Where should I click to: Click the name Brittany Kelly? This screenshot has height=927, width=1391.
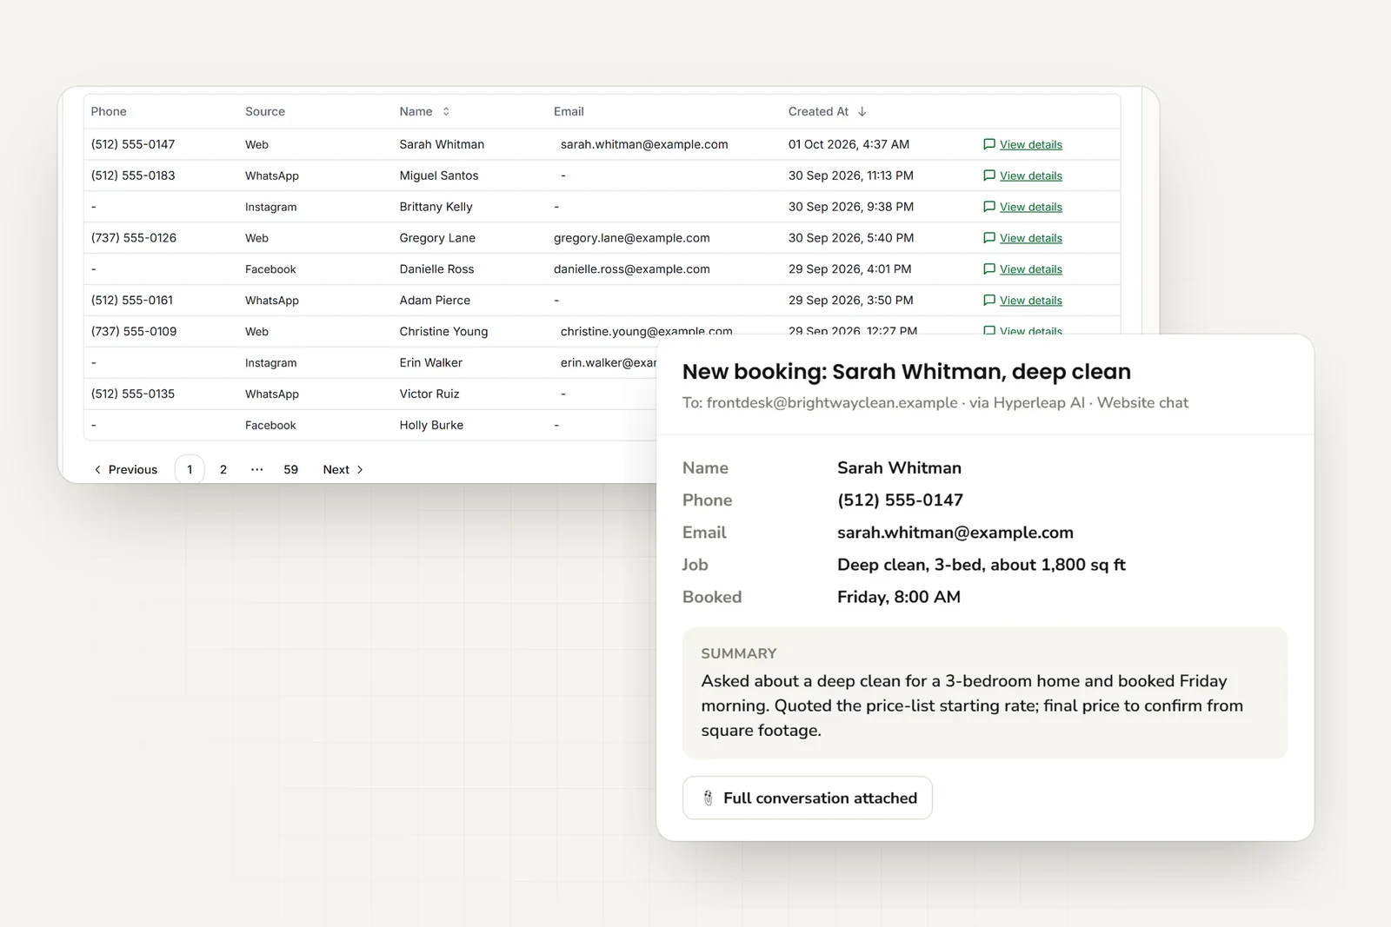click(x=436, y=207)
